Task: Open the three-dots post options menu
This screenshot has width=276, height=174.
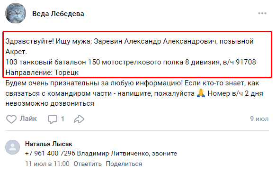Action: pyautogui.click(x=262, y=13)
